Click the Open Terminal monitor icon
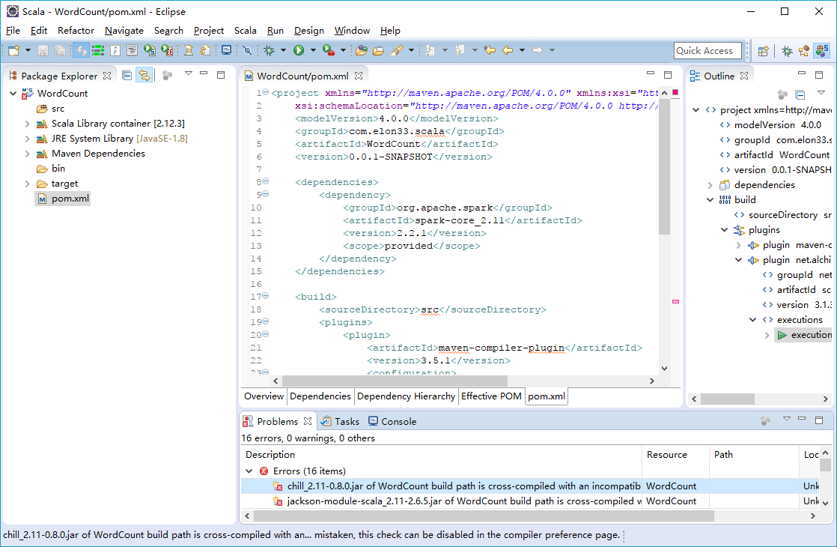This screenshot has width=837, height=547. click(226, 50)
